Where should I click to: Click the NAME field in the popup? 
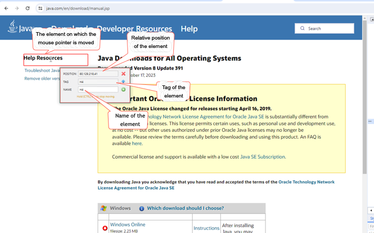click(98, 90)
